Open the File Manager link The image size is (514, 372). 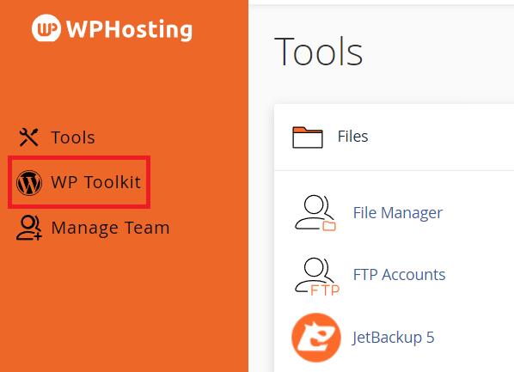tap(398, 213)
